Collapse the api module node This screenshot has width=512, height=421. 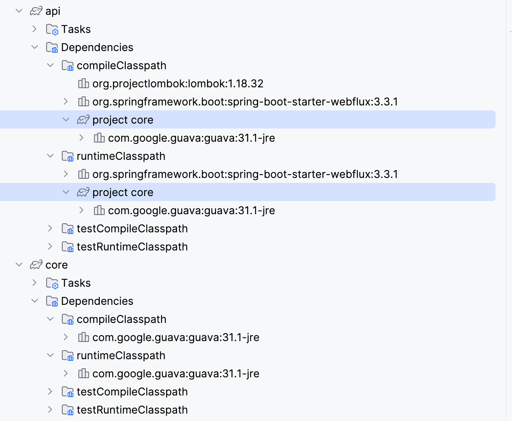coord(19,11)
